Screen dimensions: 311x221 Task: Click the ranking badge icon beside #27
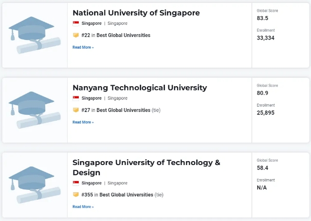pos(76,110)
